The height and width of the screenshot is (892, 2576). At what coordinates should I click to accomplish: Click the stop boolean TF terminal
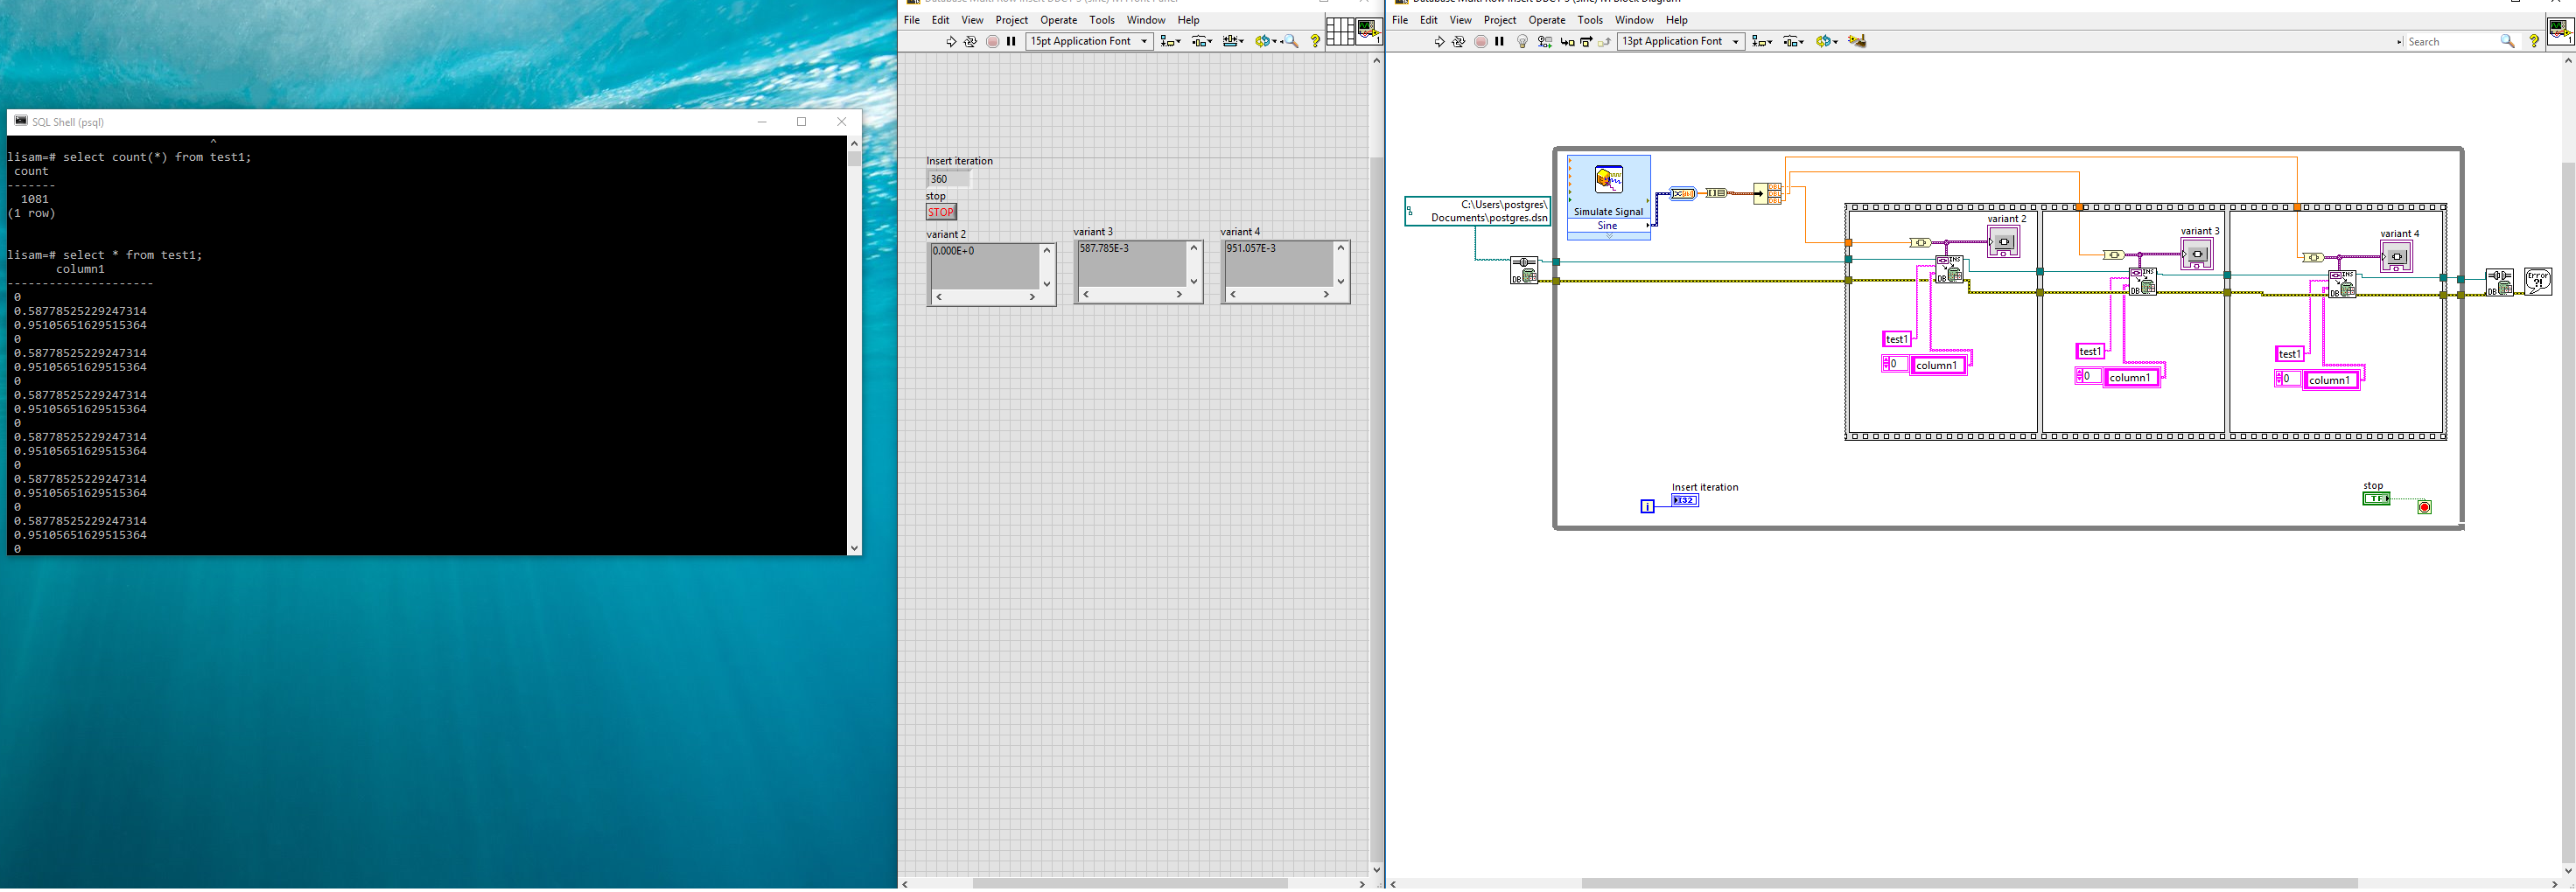pos(2376,498)
